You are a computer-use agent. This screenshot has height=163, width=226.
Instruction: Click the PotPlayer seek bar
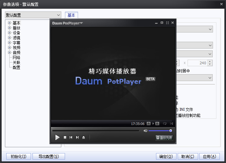[96, 131]
